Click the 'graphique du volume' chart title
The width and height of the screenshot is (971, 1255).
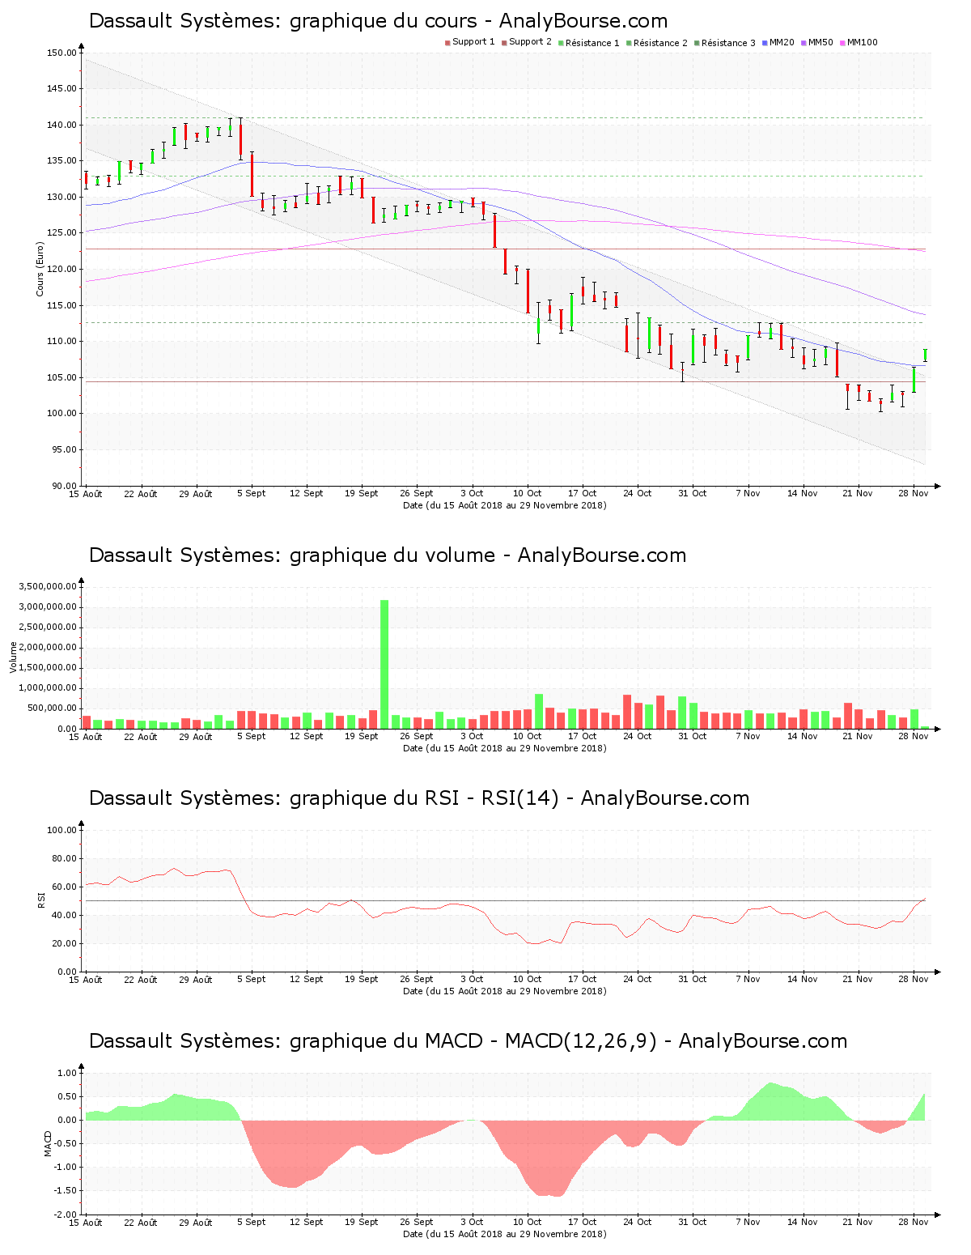click(x=388, y=555)
